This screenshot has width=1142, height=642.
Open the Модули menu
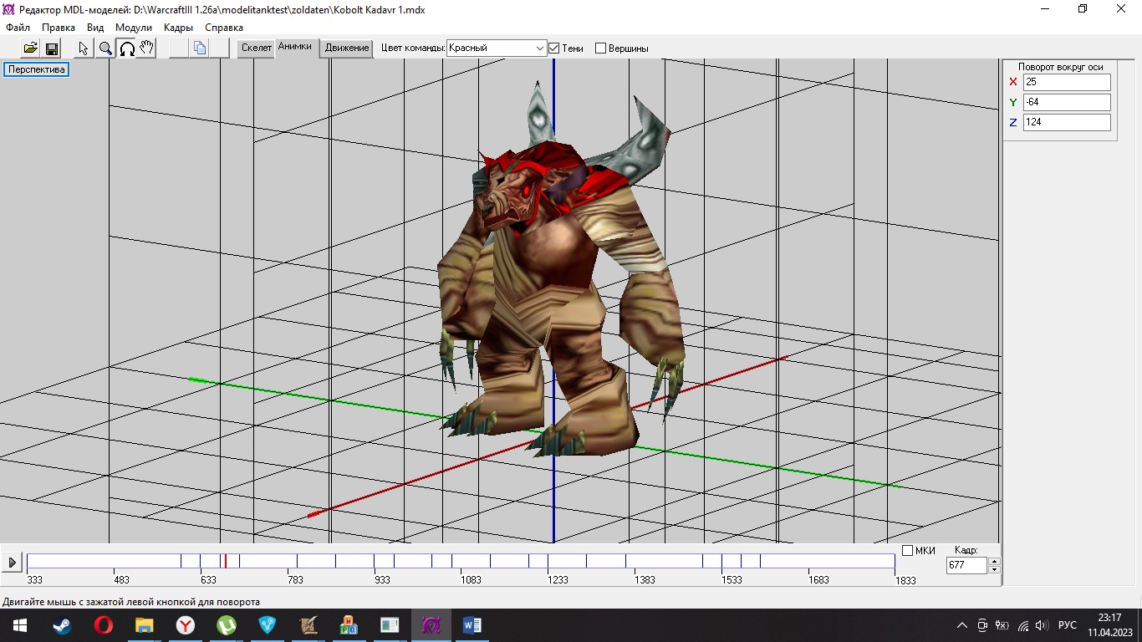tap(134, 28)
